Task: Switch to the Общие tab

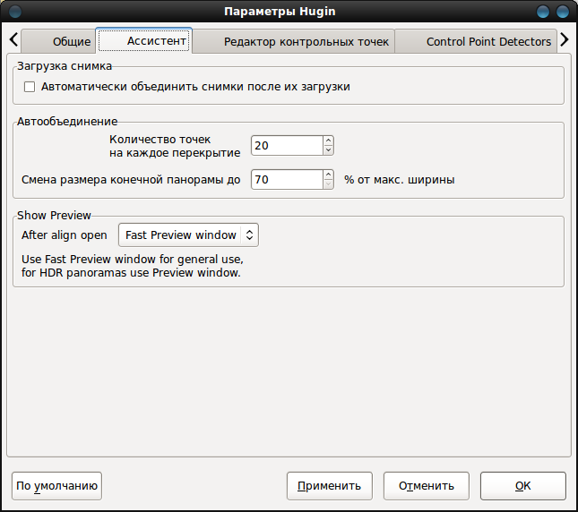Action: [58, 41]
